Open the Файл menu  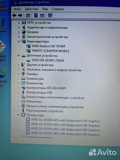tap(17, 9)
